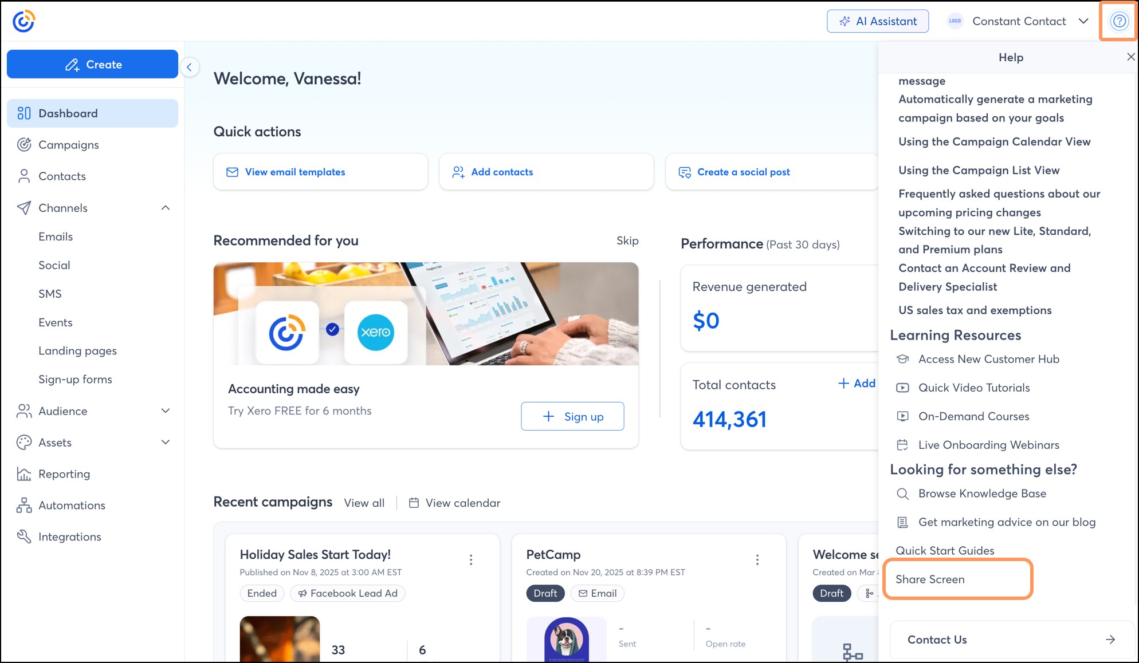Open Automatically generate a marketing campaign article
This screenshot has height=663, width=1139.
[x=995, y=108]
